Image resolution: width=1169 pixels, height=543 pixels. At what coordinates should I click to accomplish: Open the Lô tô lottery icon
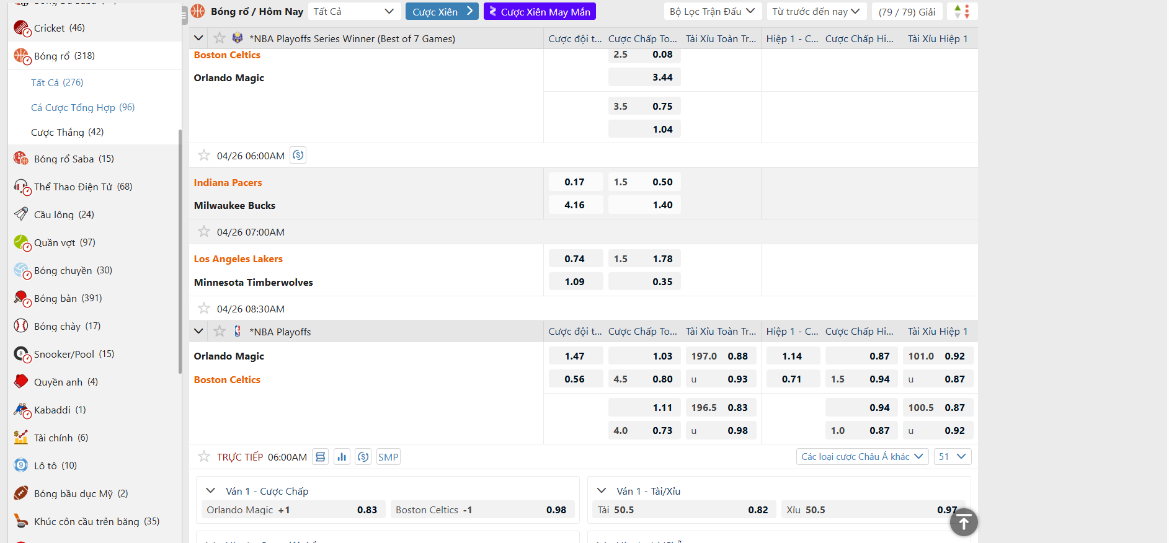click(x=21, y=466)
